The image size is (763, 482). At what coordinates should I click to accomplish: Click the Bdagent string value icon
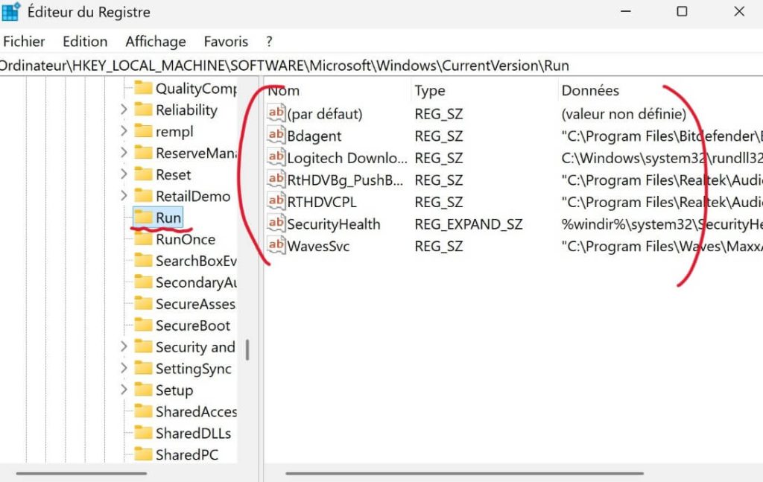pyautogui.click(x=276, y=136)
